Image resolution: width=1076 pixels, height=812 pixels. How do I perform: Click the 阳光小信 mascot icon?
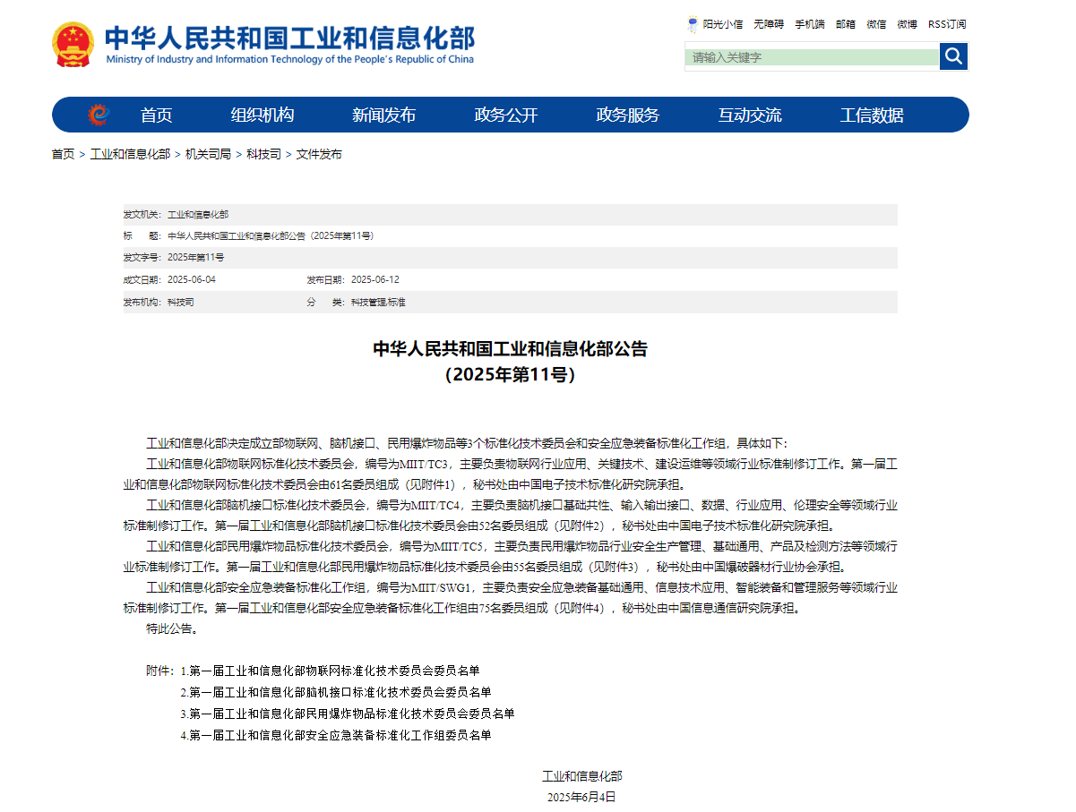(693, 24)
